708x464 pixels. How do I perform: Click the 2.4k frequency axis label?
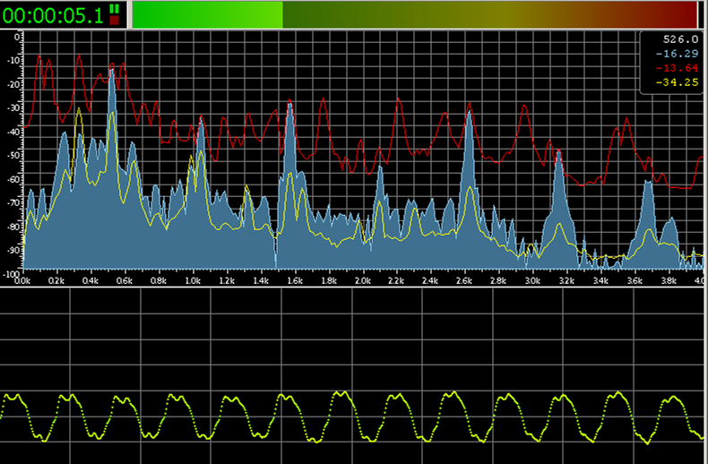tap(430, 280)
